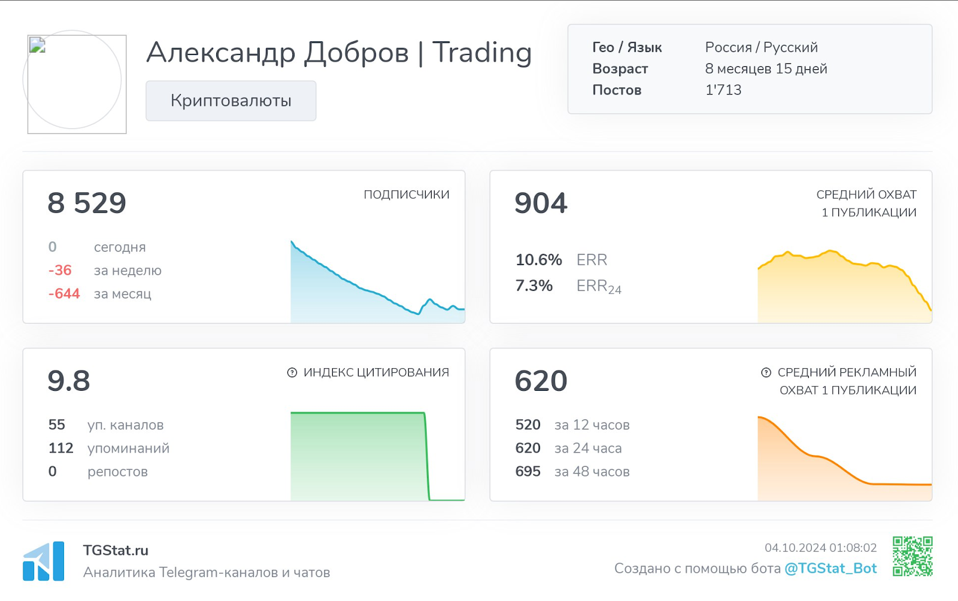
Task: Click the 10.6% ERR value
Action: click(538, 260)
